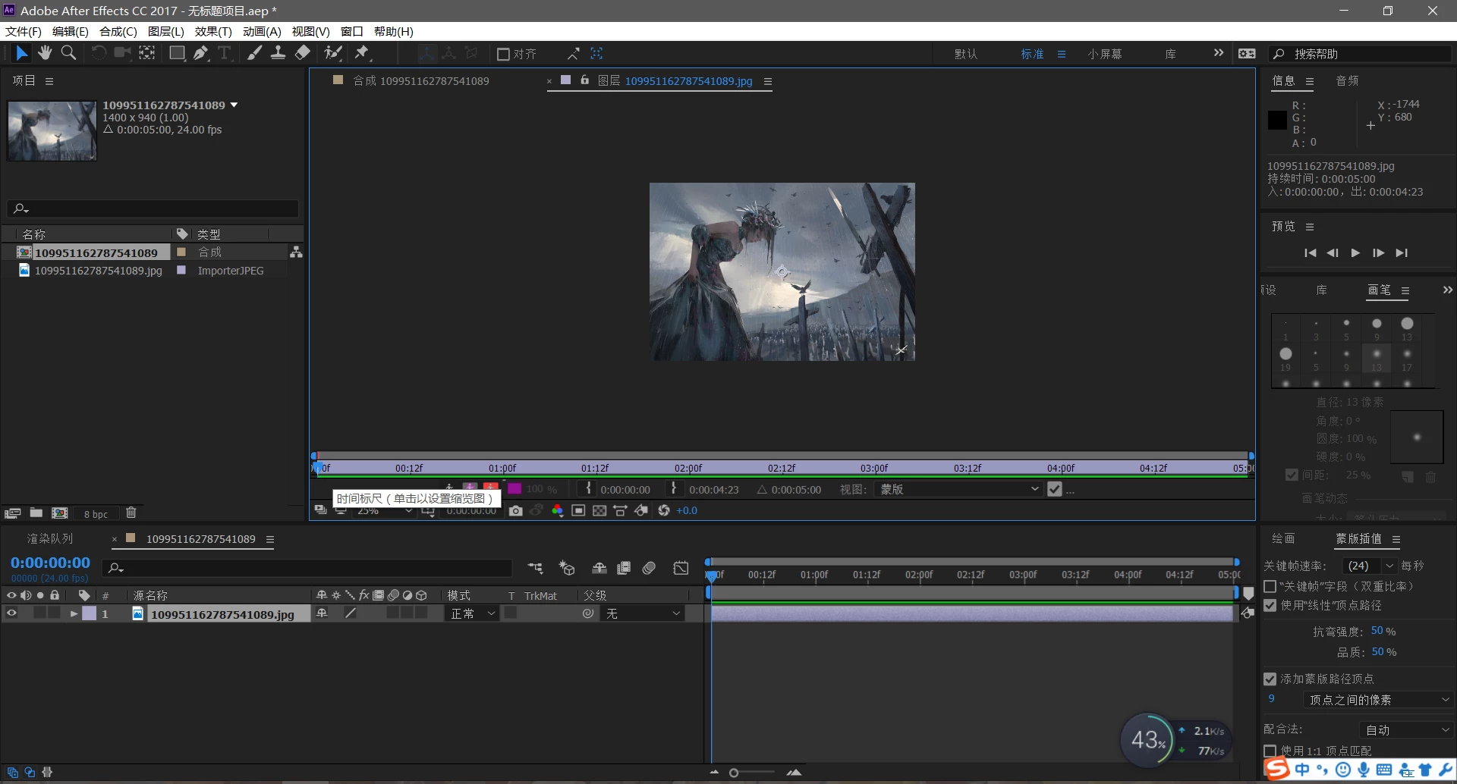Delete selected project item with trash icon
Image resolution: width=1457 pixels, height=784 pixels.
(131, 513)
